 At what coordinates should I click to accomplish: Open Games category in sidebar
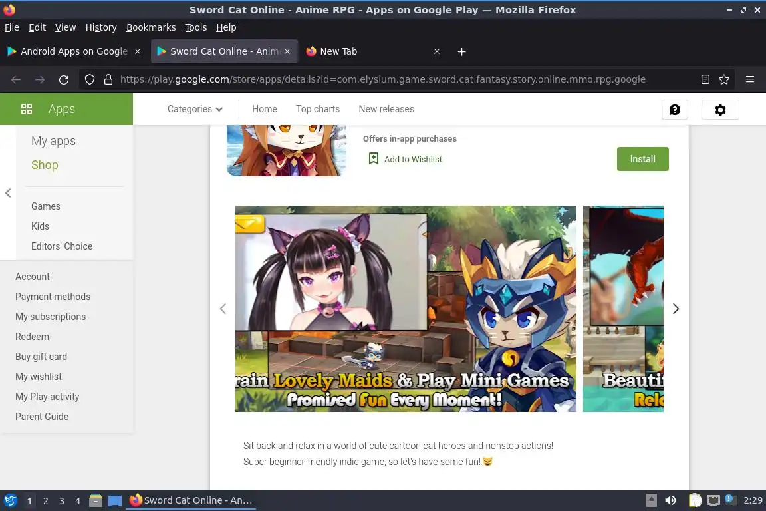(x=45, y=206)
